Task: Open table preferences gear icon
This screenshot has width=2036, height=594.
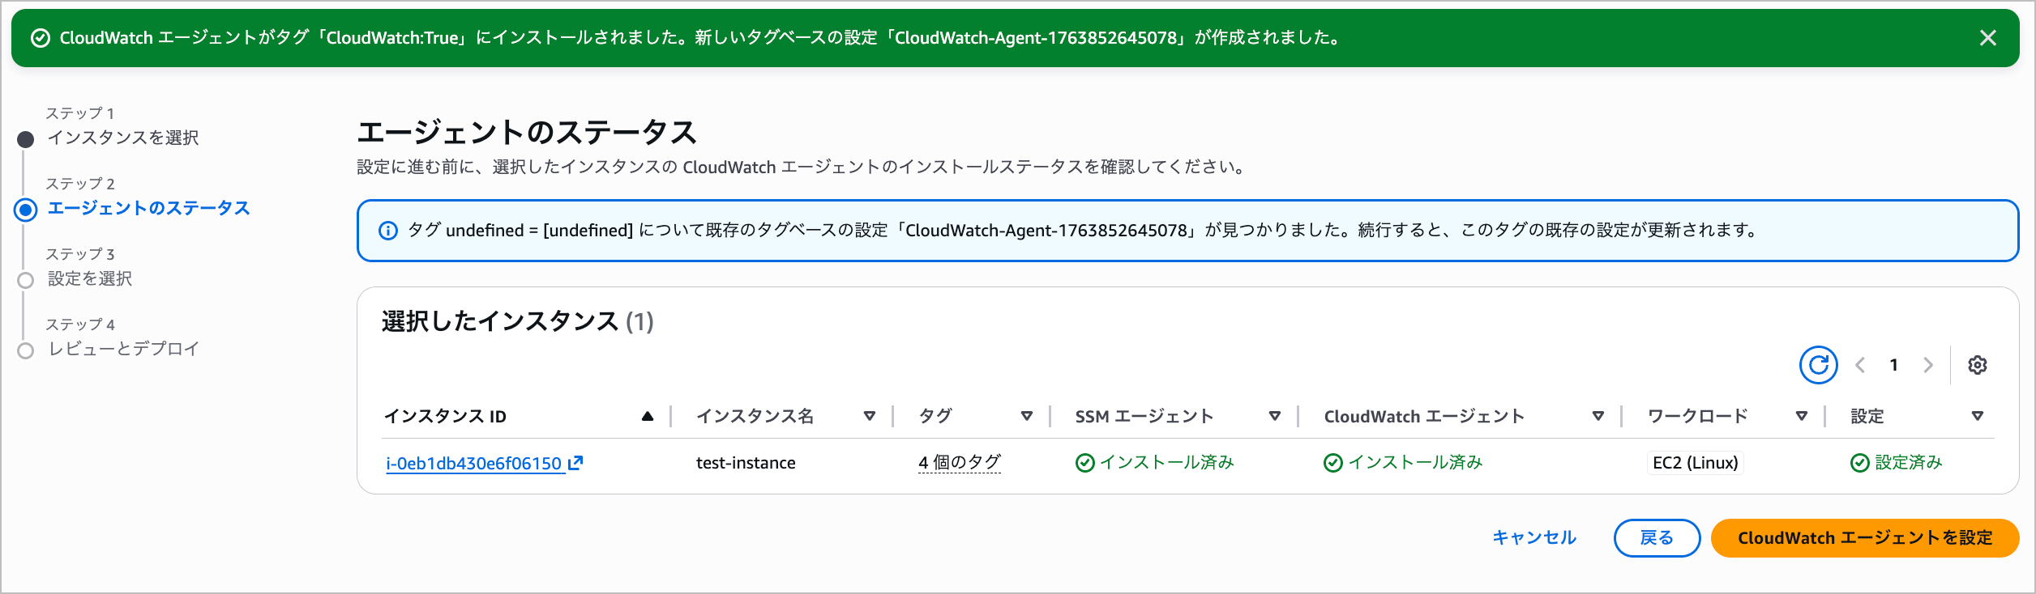Action: pyautogui.click(x=1977, y=365)
